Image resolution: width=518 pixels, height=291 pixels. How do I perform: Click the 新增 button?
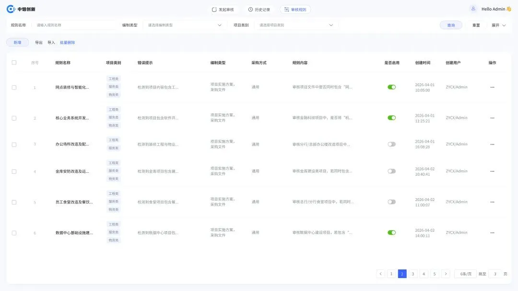tap(18, 43)
